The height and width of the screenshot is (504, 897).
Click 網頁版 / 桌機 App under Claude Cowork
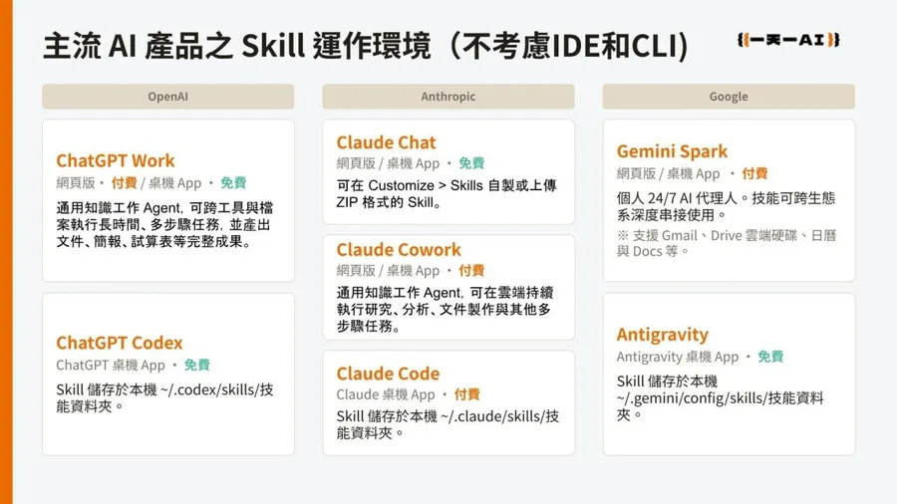pyautogui.click(x=388, y=270)
